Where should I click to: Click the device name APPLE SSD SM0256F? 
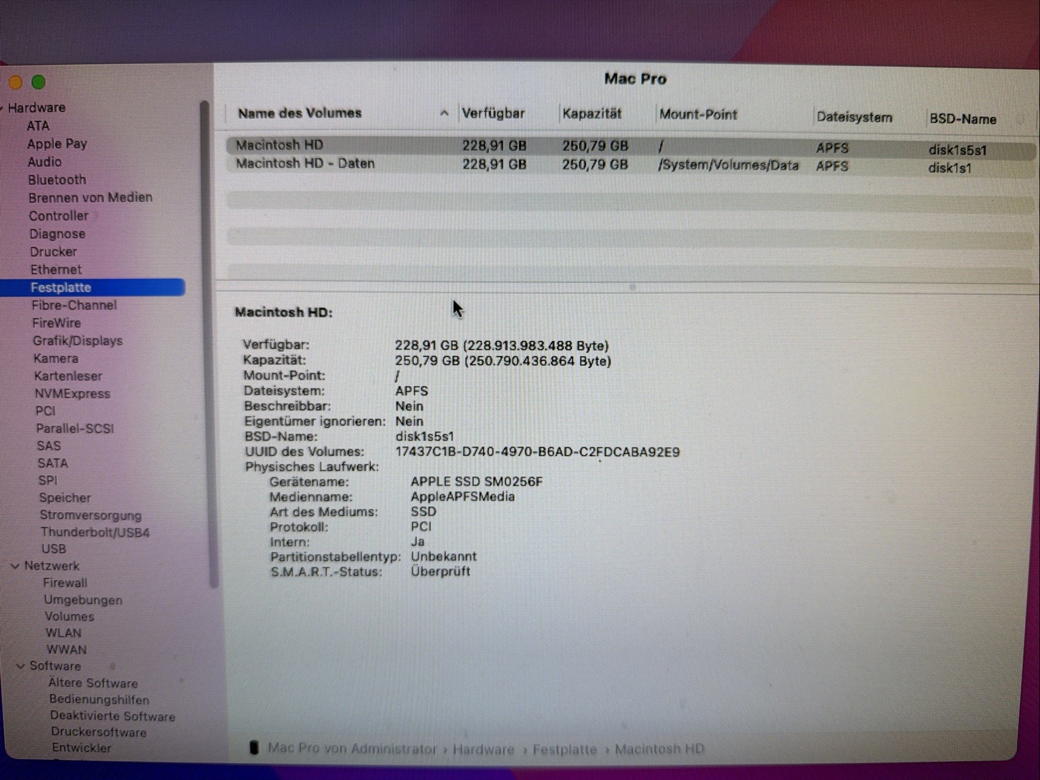pos(476,482)
